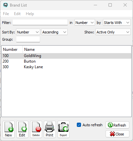
Task: Close the window using red X Close button
Action: click(x=117, y=134)
